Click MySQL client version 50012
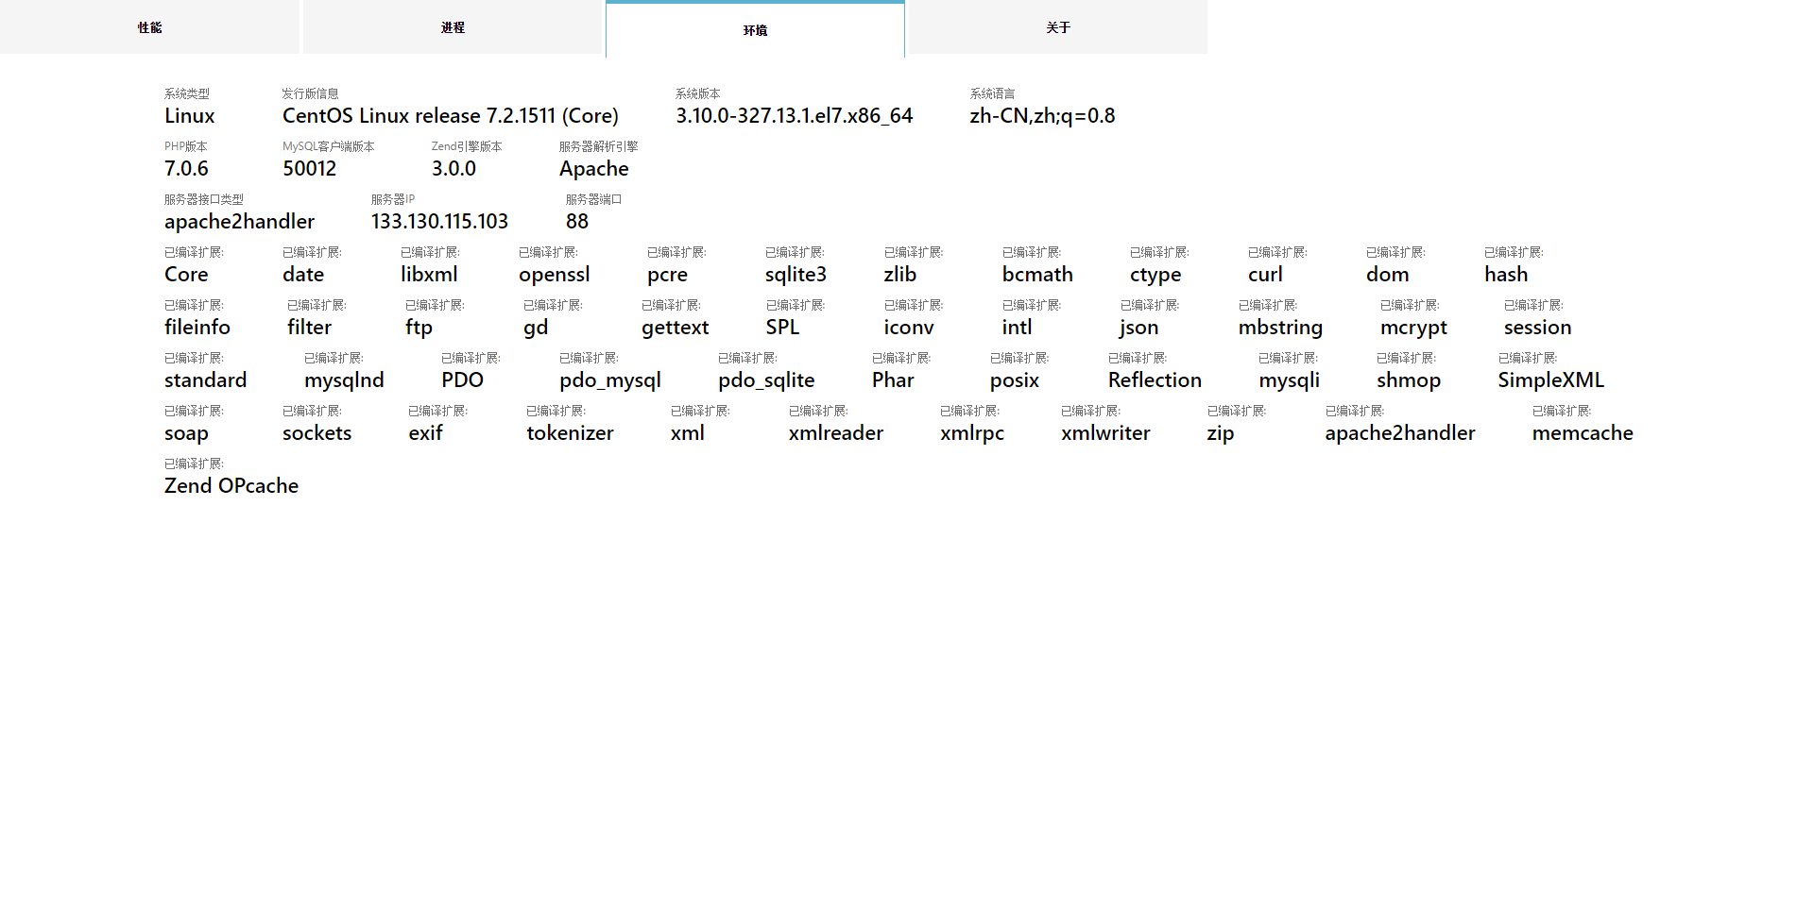 click(310, 169)
